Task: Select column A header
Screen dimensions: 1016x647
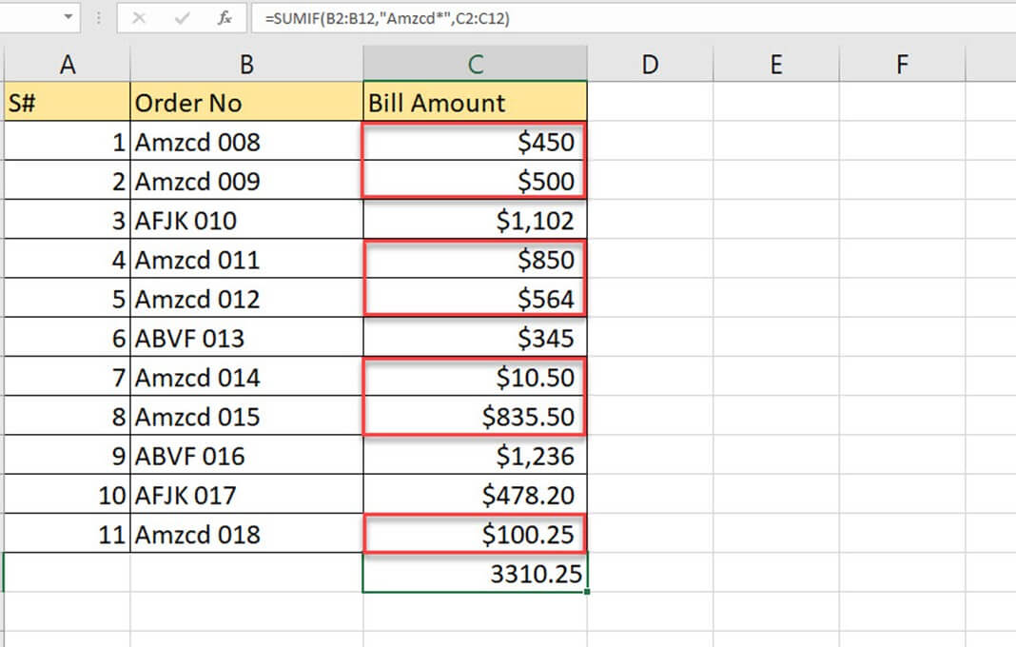Action: [67, 64]
